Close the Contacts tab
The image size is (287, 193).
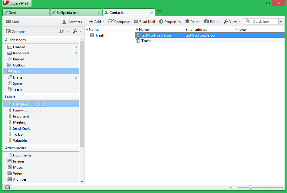[x=151, y=12]
